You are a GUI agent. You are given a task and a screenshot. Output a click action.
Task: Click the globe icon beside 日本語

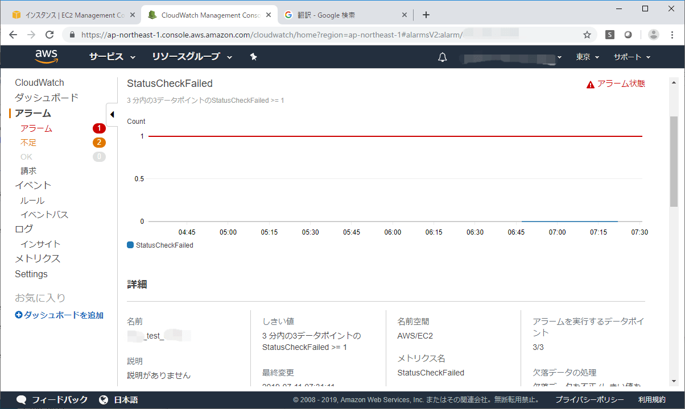coord(103,399)
